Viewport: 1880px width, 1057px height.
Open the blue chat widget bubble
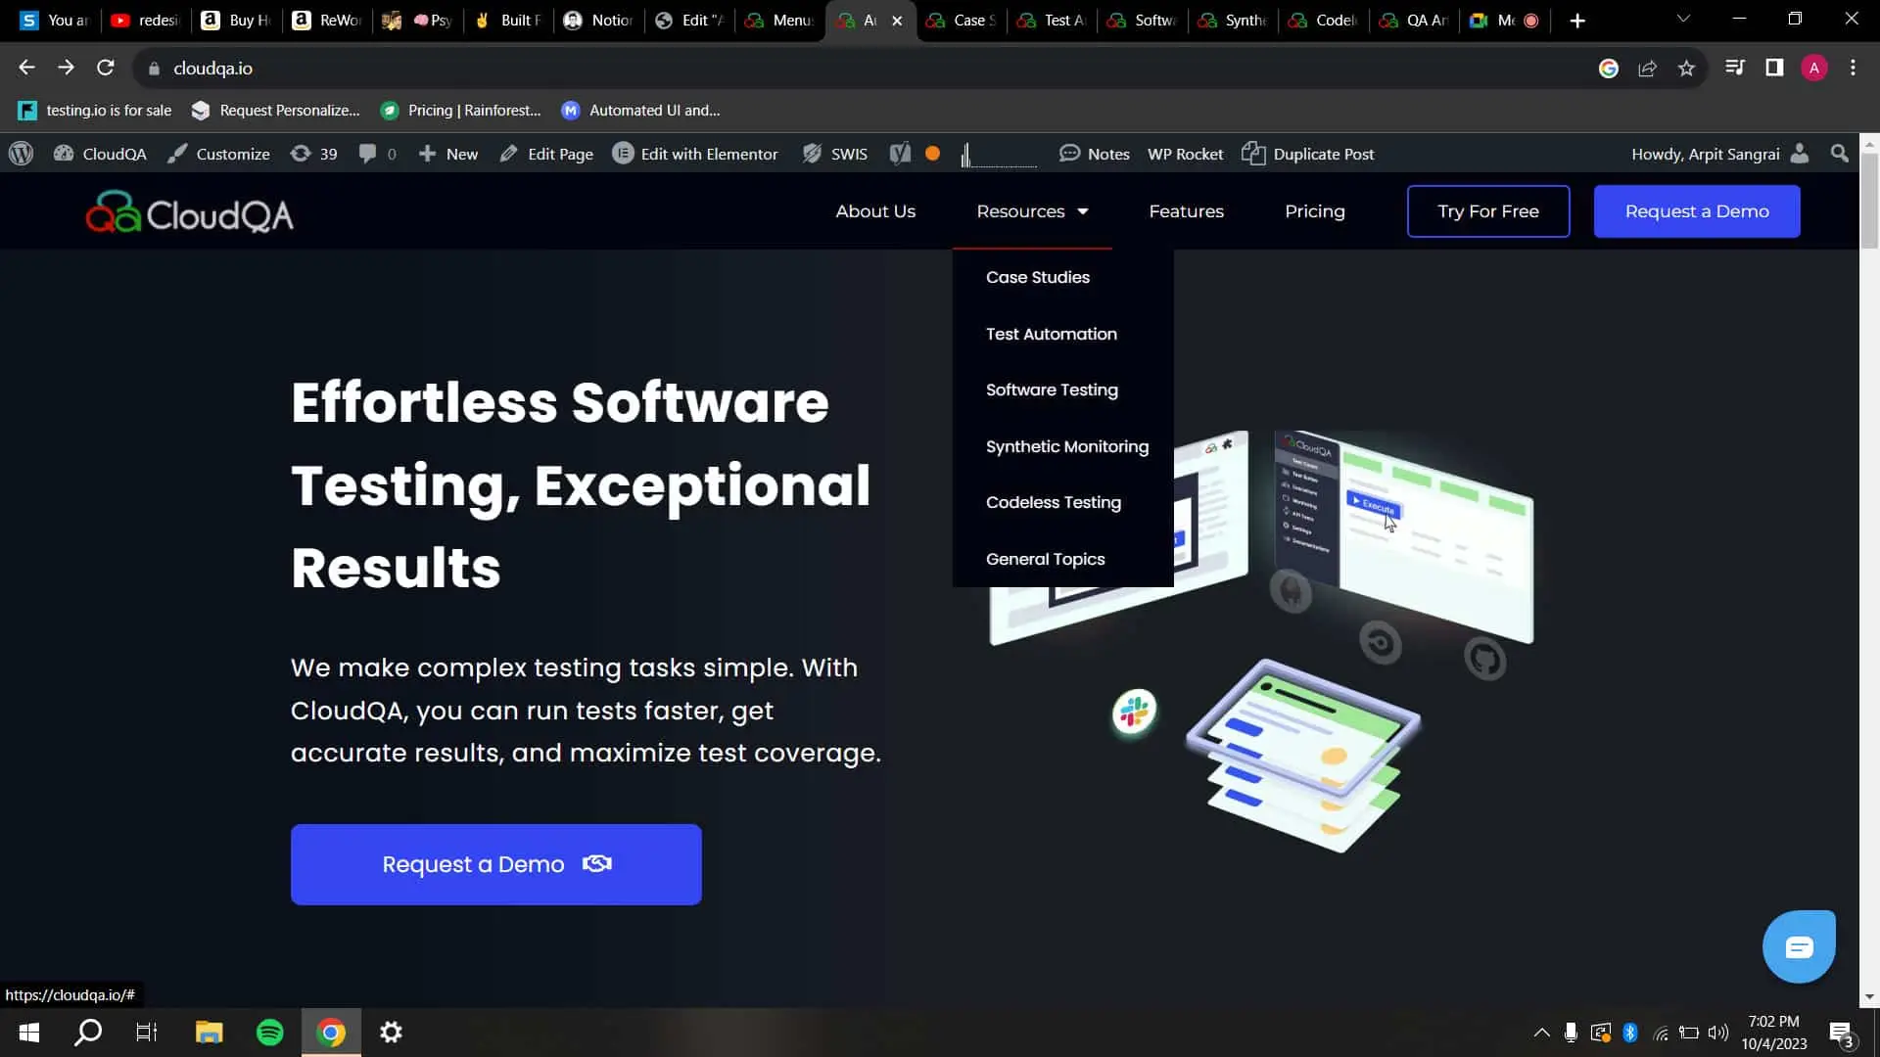pos(1799,946)
